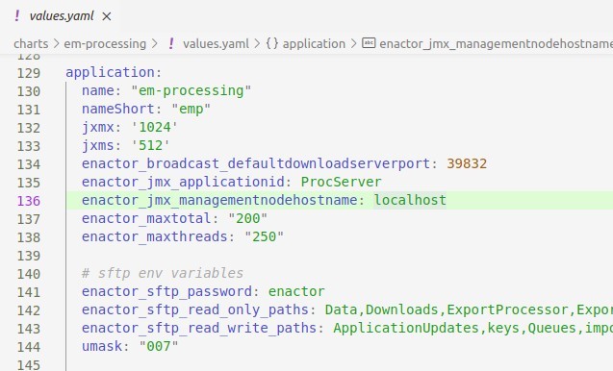Close the values.yaml tab
This screenshot has height=371, width=613.
click(106, 16)
